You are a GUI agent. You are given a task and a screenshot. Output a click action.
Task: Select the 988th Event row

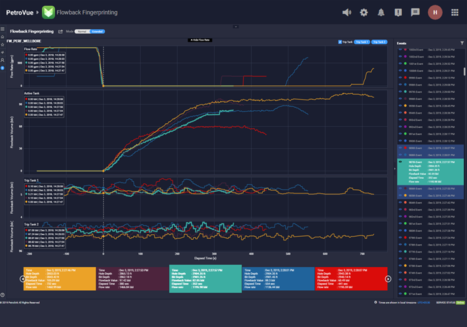430,155
